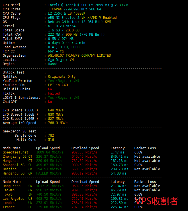Click the Hong Kong node row name
188x211 pixels.
pyautogui.click(x=12, y=186)
